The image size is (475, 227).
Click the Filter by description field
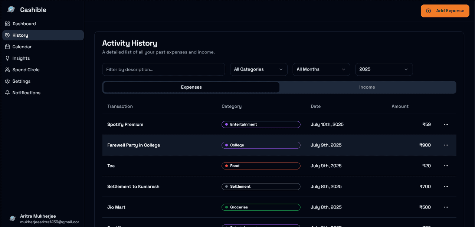coord(163,69)
